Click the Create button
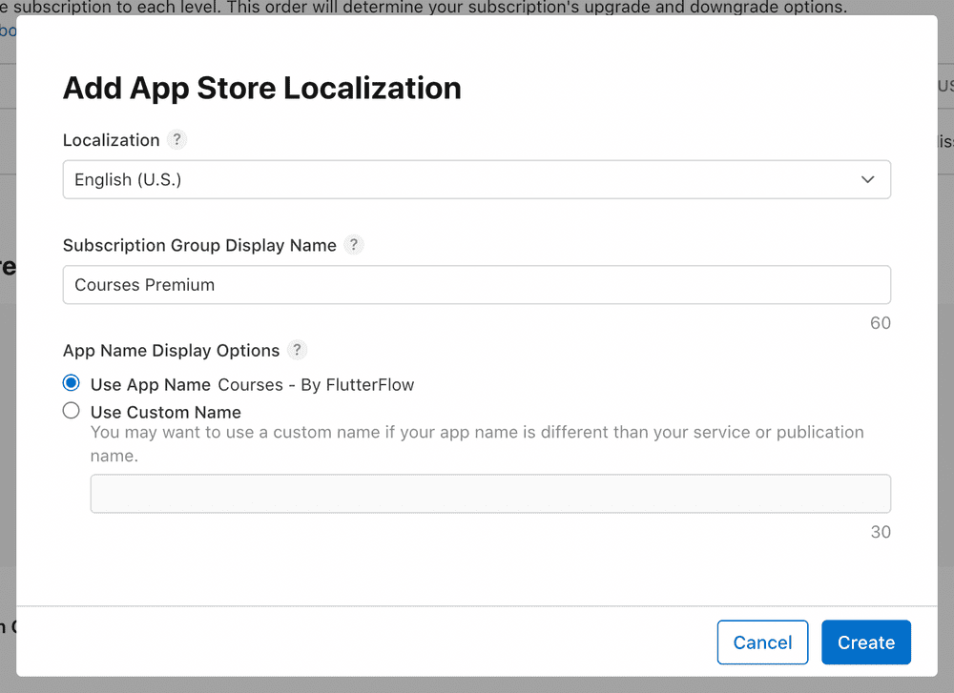This screenshot has height=693, width=954. pos(865,642)
